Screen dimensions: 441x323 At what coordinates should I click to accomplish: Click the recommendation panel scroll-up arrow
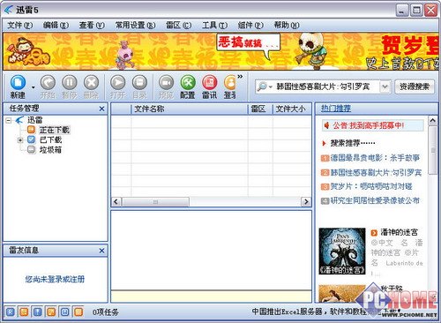[432, 120]
